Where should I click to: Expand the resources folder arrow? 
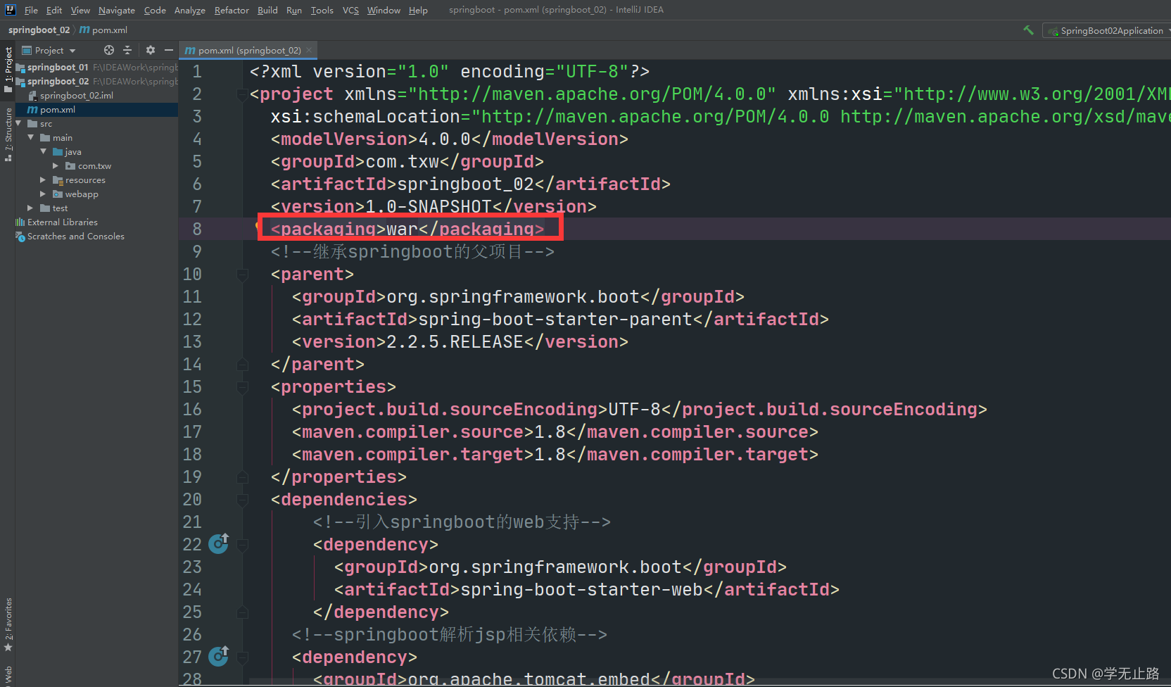tap(44, 179)
